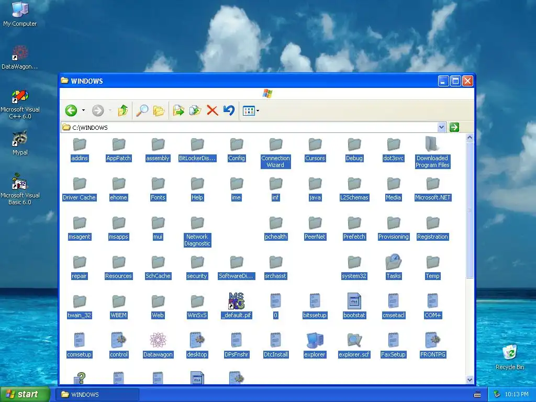The height and width of the screenshot is (402, 536).
Task: Select the assembly folder
Action: (158, 149)
